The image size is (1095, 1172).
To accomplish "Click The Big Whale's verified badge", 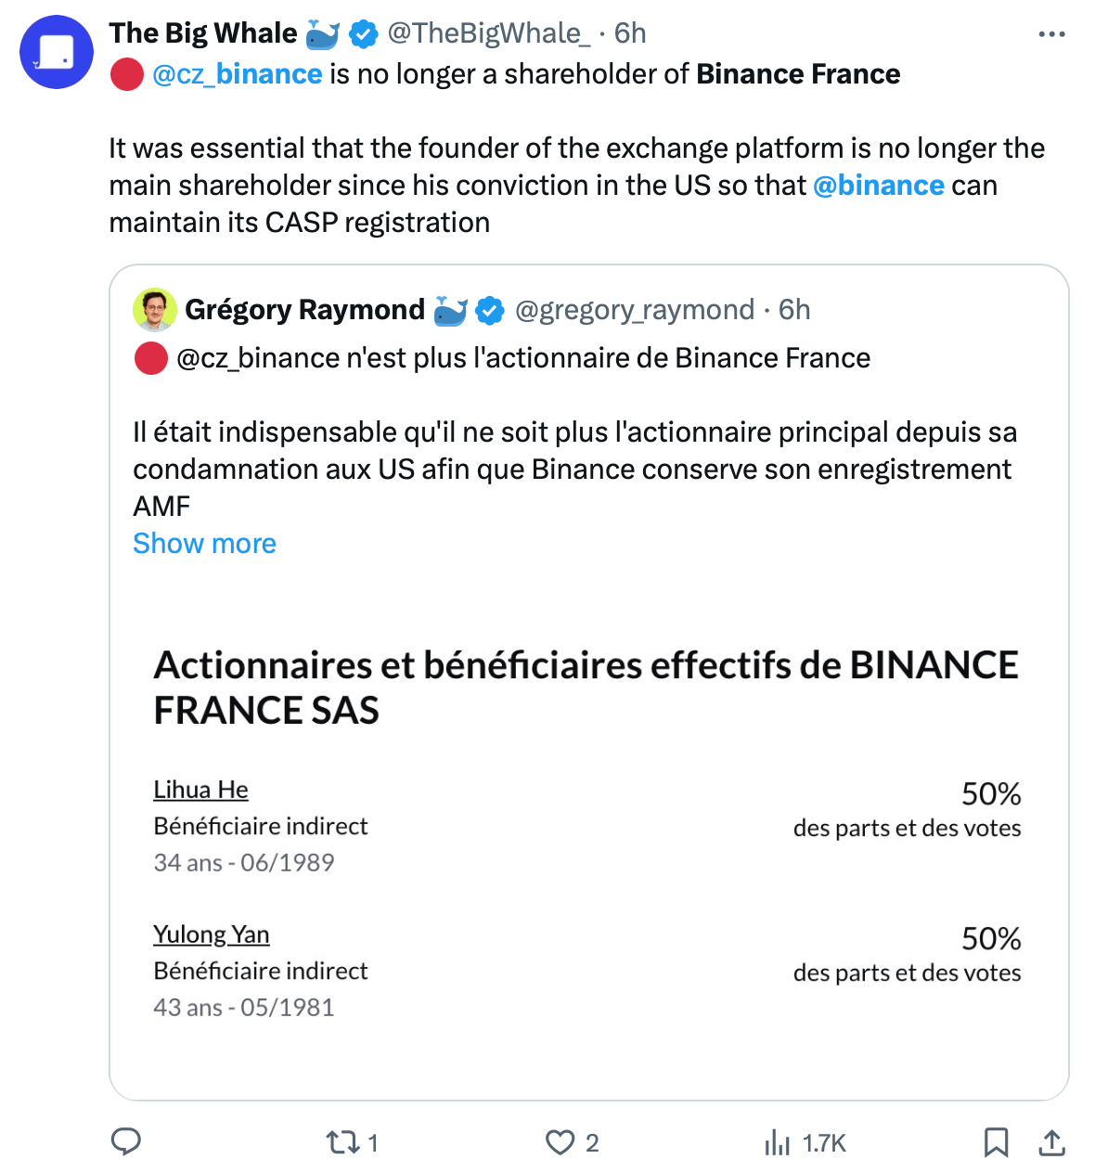I will [363, 34].
